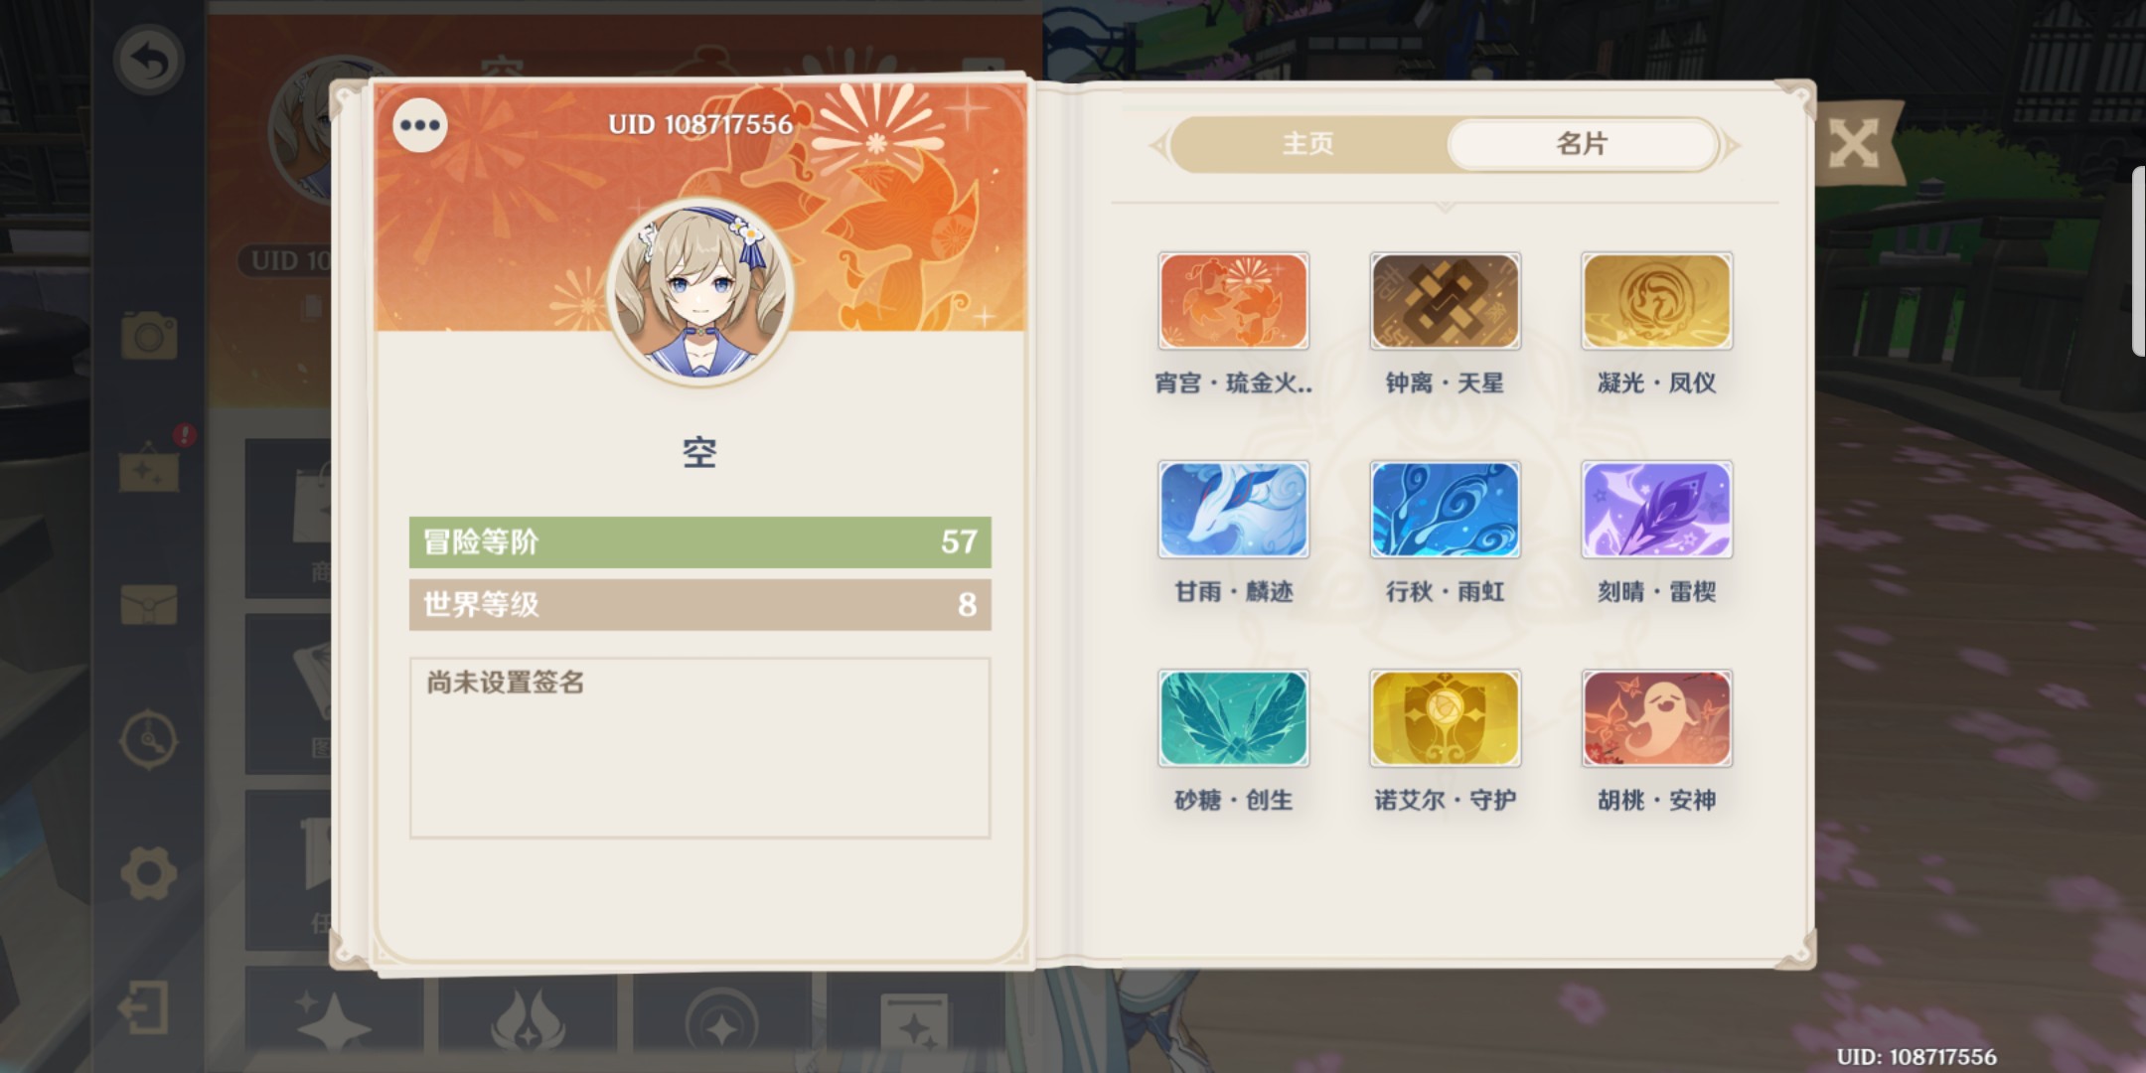Click the right arrow beside tabs
The image size is (2146, 1073).
tap(1732, 146)
